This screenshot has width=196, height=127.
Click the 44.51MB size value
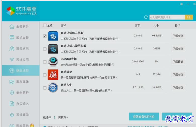(157, 35)
